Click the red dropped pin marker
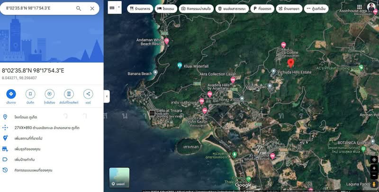379x192 pixels. click(x=290, y=64)
